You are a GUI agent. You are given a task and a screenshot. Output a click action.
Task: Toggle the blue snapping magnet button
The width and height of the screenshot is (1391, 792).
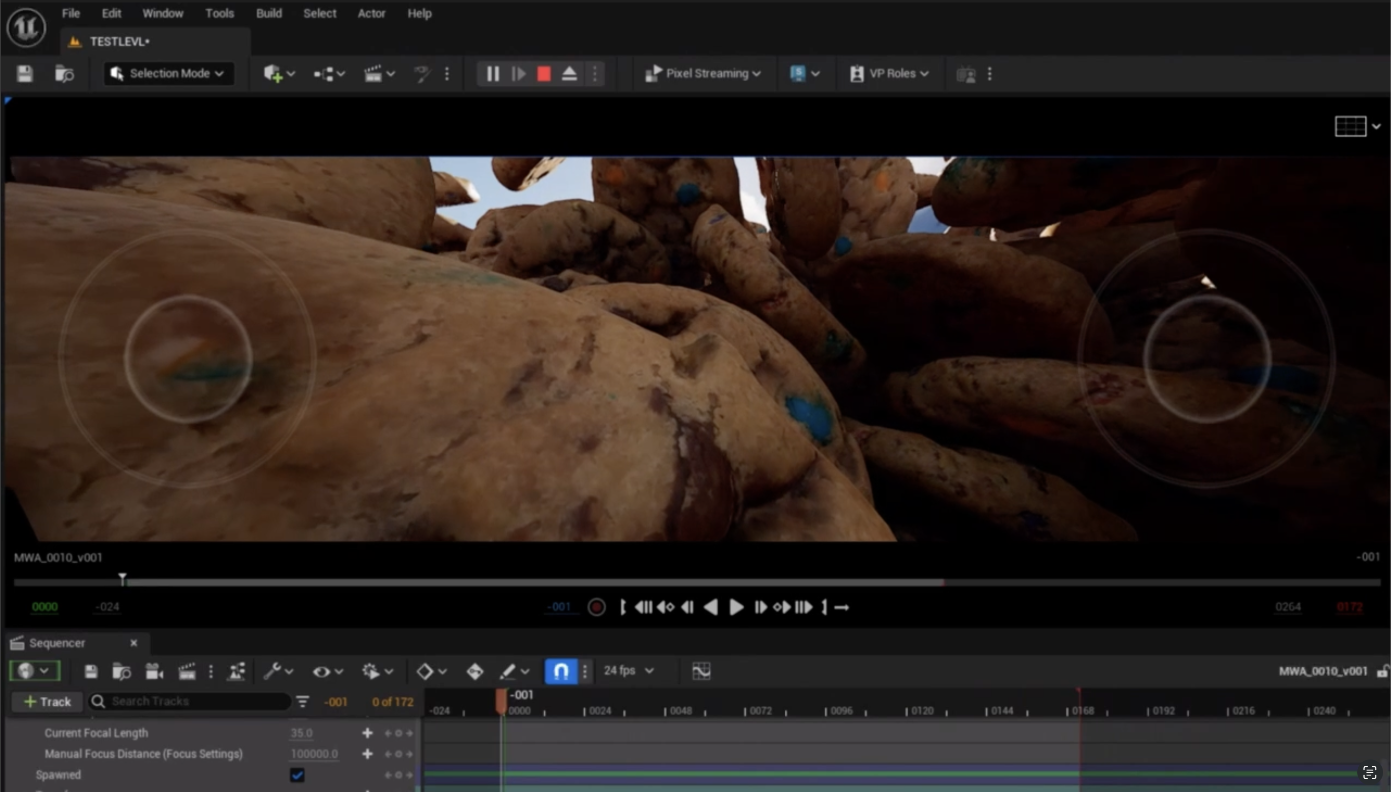tap(561, 671)
